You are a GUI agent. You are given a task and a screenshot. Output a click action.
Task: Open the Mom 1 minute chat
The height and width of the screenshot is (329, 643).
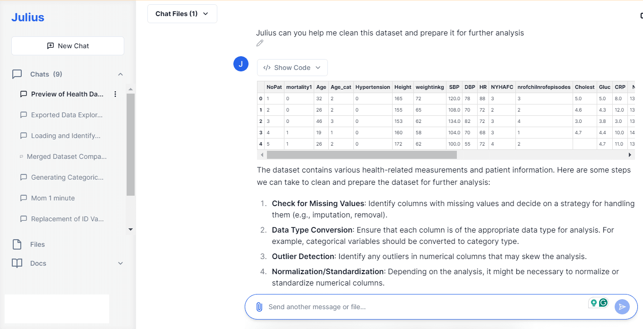pos(53,198)
